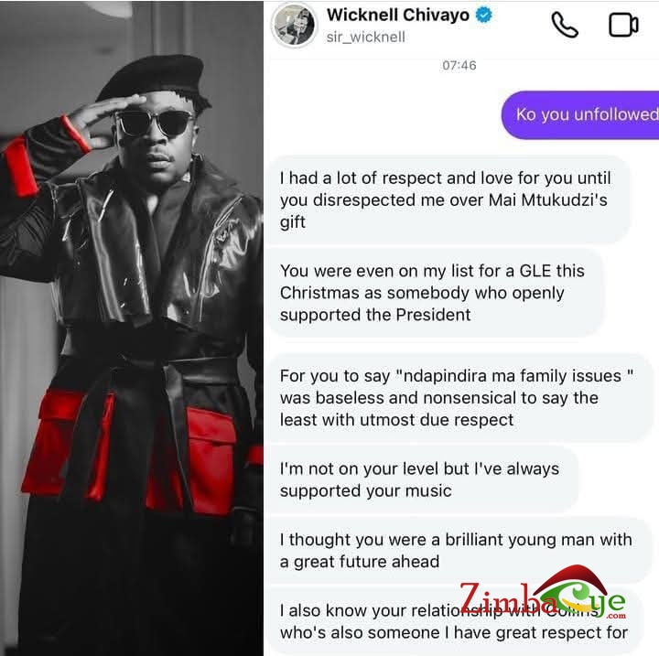
Task: Select message about Mai Mtukudzi's gift
Action: tap(448, 200)
